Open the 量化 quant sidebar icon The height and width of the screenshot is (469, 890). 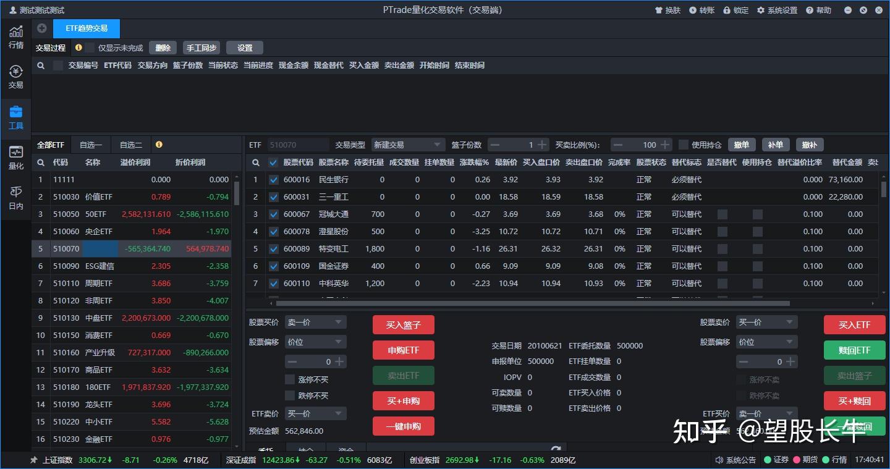[15, 158]
